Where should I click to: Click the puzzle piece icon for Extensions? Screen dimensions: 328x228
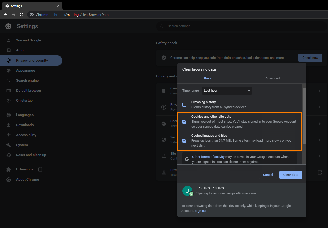click(9, 169)
